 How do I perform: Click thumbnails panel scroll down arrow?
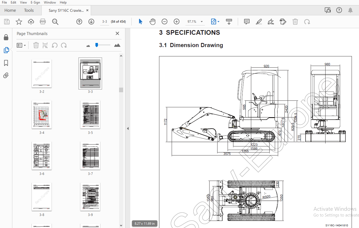point(121,226)
